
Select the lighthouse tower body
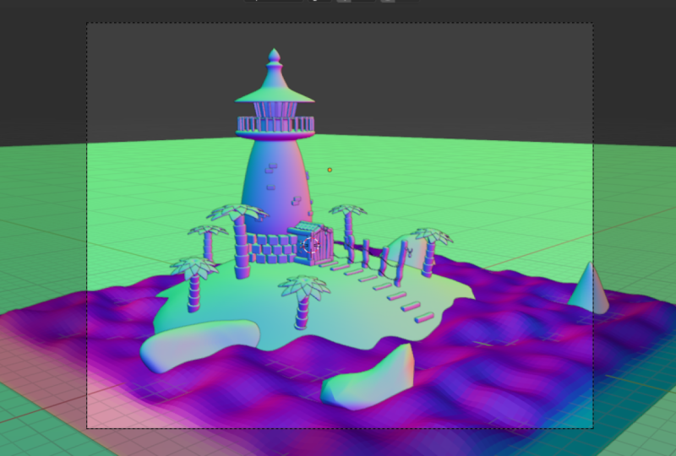[278, 185]
